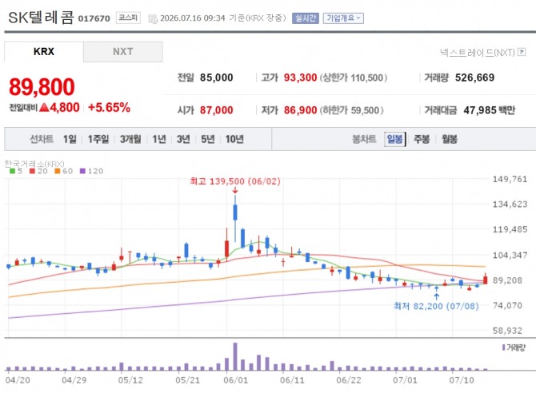Click the 실시간 button
Viewport: 536px width, 393px height.
(x=306, y=18)
